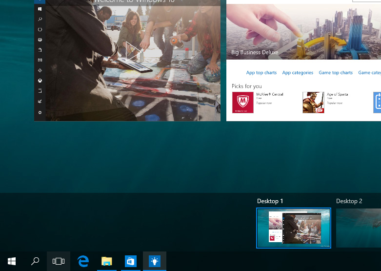Select the pen inking icon in Get Started sidebar
This screenshot has height=271, width=381.
[x=40, y=102]
